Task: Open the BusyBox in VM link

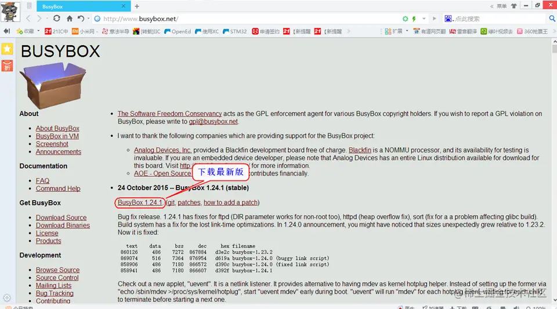Action: pos(57,136)
